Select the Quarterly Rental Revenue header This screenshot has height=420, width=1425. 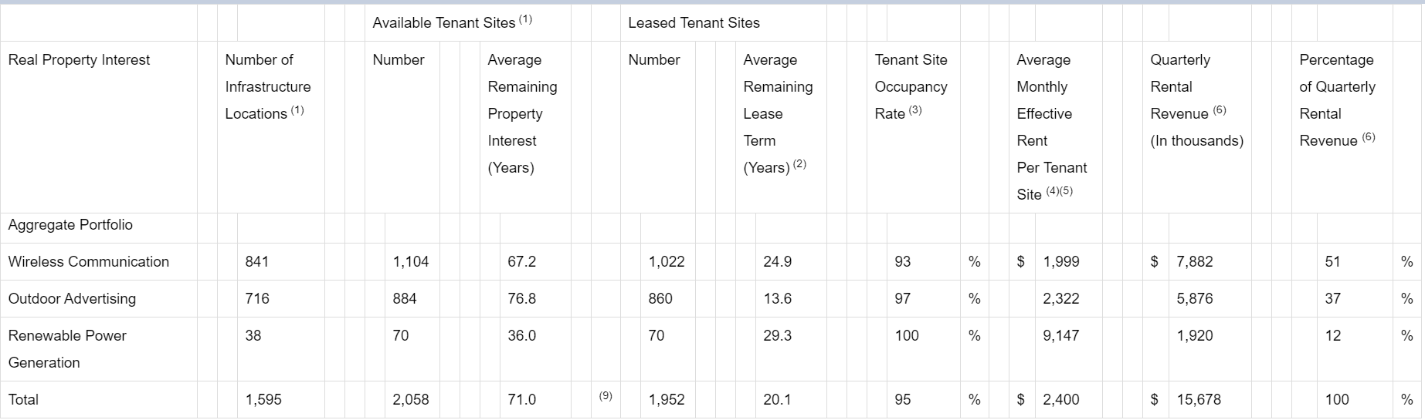1196,100
